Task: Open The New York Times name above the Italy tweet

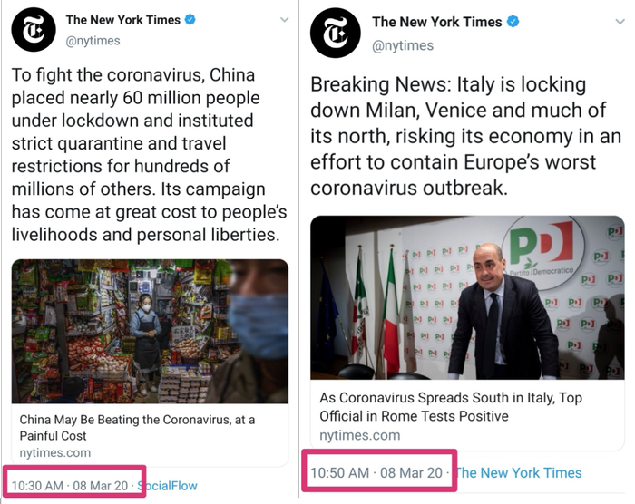Action: 437,22
